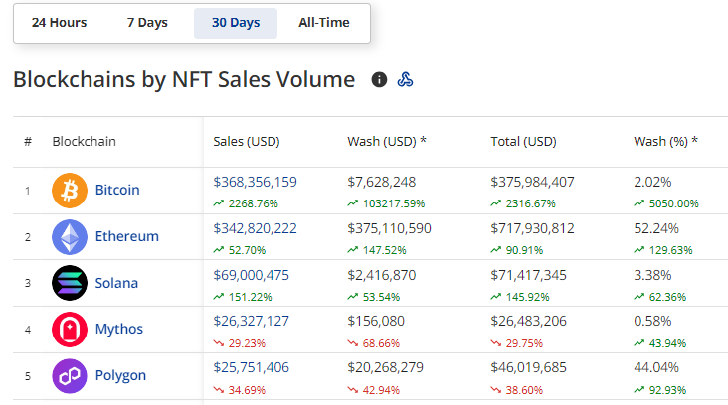The image size is (728, 405).
Task: Open the Ethereum blockchain link
Action: click(x=126, y=236)
